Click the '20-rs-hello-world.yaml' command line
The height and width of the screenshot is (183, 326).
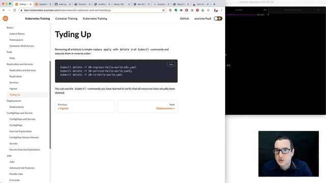91,75
